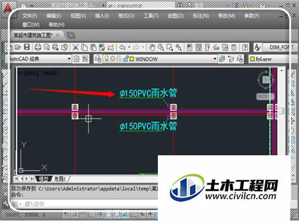Click the 3D Print icon

click(64, 47)
